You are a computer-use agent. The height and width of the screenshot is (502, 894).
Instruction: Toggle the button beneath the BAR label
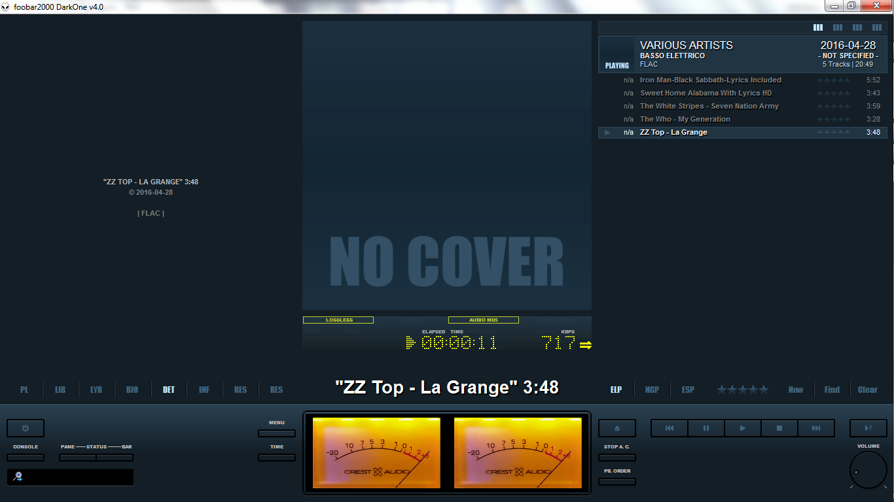click(x=115, y=458)
